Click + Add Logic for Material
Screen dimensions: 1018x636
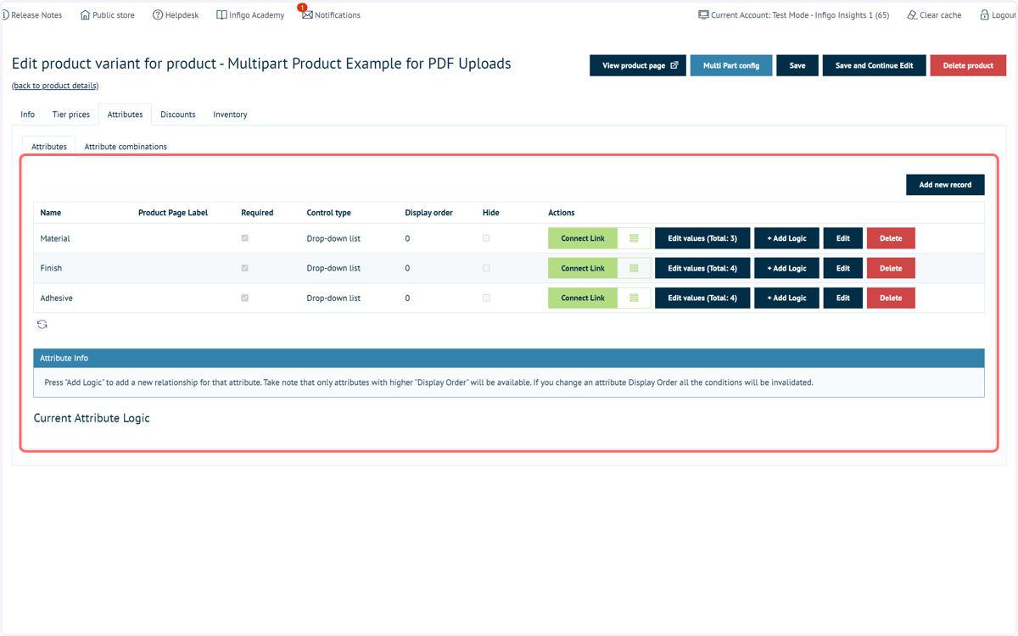tap(786, 238)
